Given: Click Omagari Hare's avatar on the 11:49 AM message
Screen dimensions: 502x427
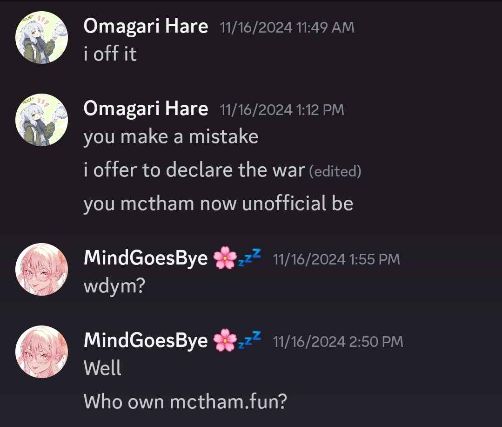Looking at the screenshot, I should tap(41, 37).
